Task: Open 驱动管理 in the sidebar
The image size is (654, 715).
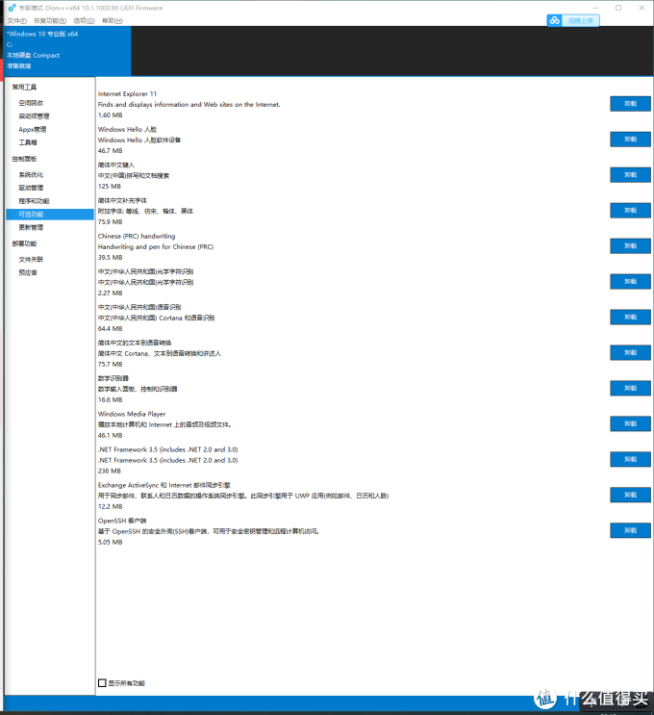Action: click(x=31, y=188)
